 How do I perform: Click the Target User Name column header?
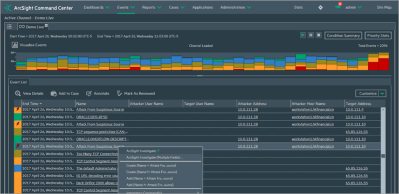coord(210,104)
